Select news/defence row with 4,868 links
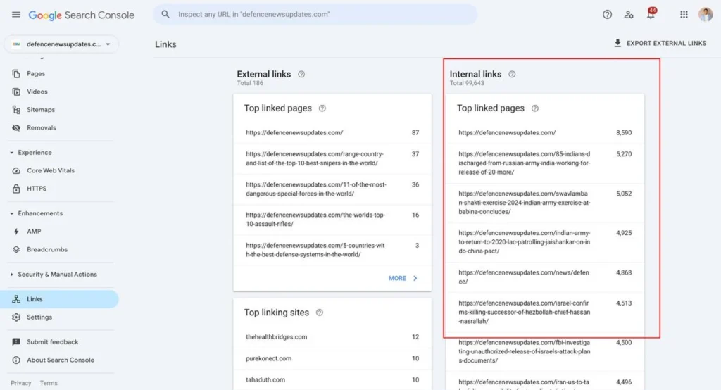 [x=545, y=277]
